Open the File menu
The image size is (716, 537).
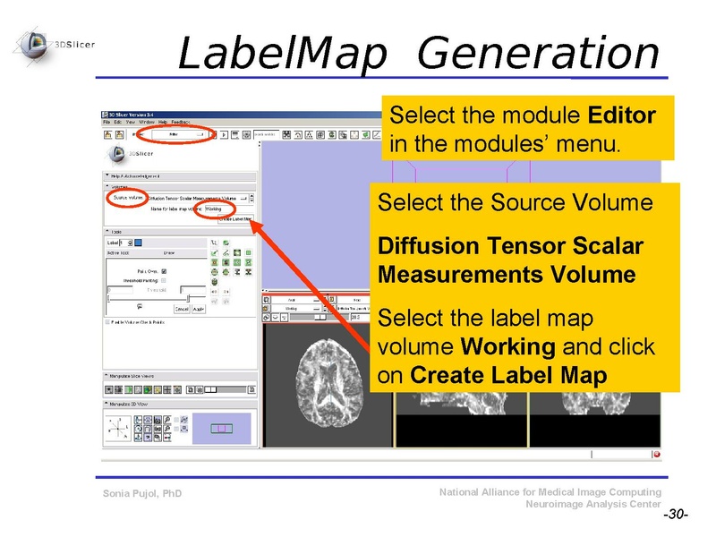pyautogui.click(x=106, y=124)
